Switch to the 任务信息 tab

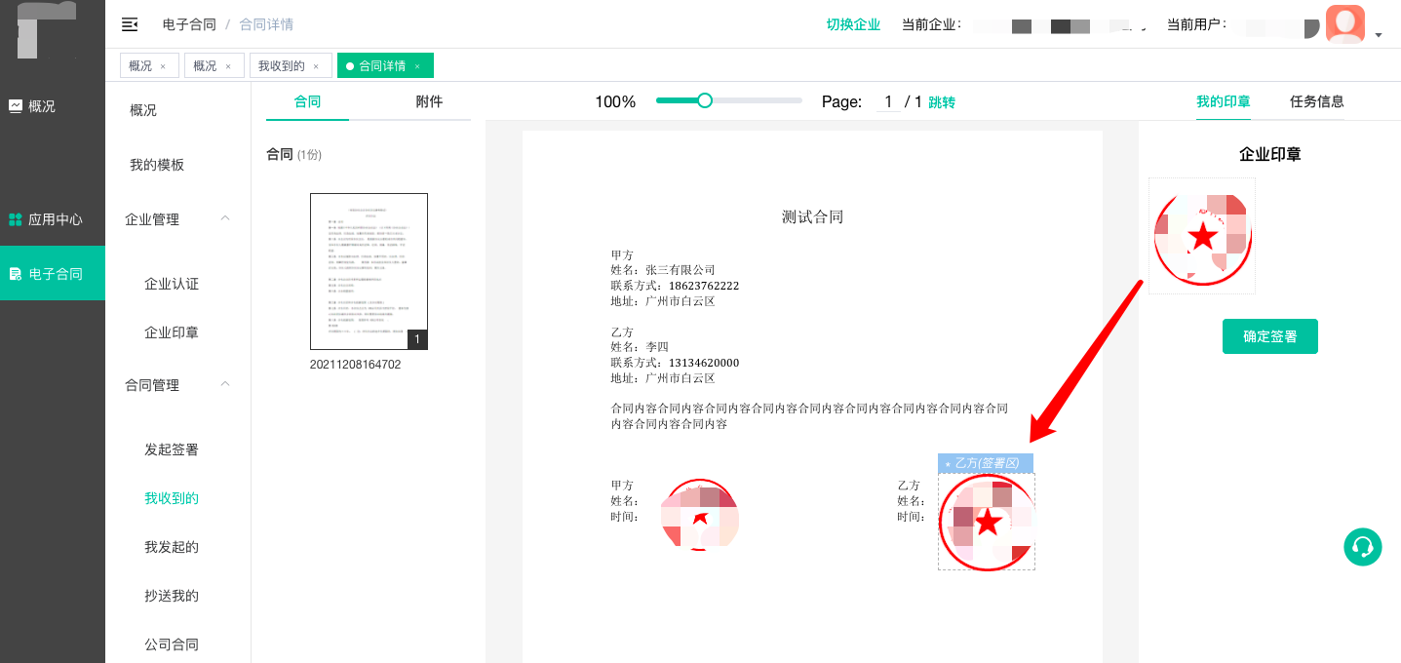(1316, 101)
